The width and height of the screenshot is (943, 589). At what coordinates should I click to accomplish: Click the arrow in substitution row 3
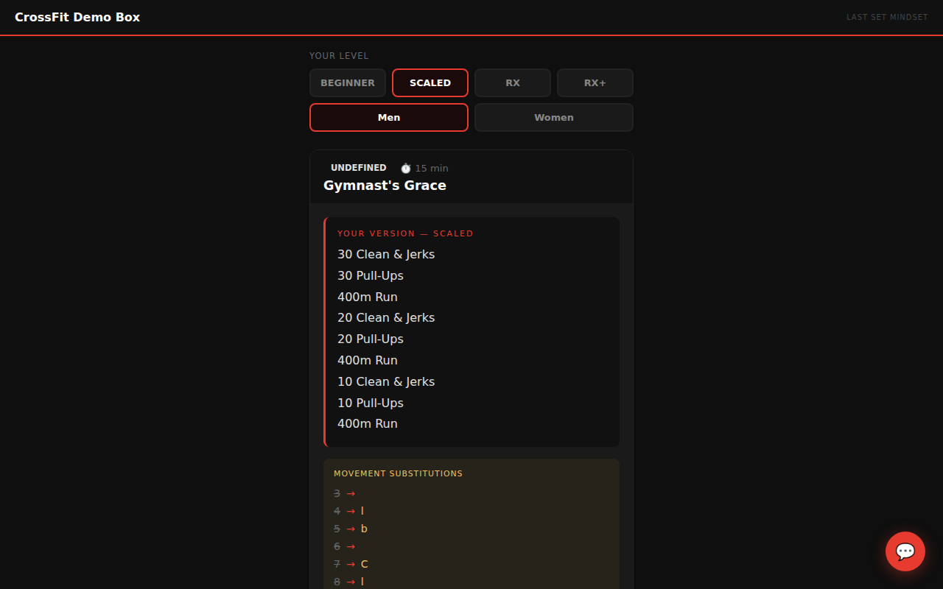pos(351,494)
